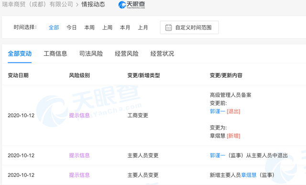Image resolution: width=306 pixels, height=185 pixels.
Task: Choose the 本月 time filter
Action: 125,28
